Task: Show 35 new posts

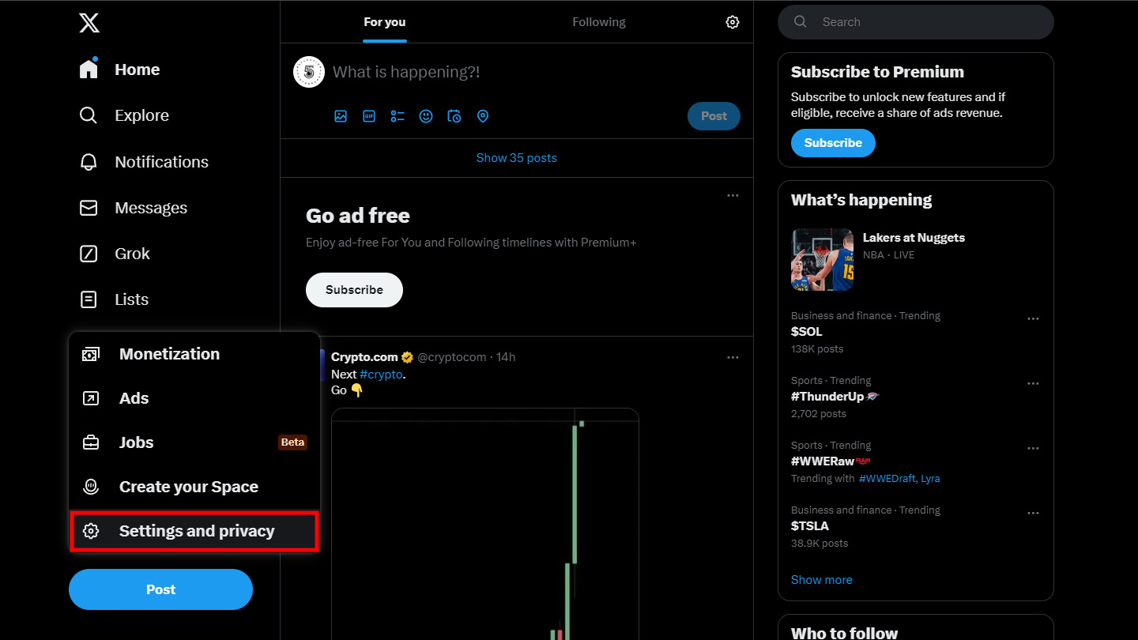Action: pyautogui.click(x=516, y=158)
